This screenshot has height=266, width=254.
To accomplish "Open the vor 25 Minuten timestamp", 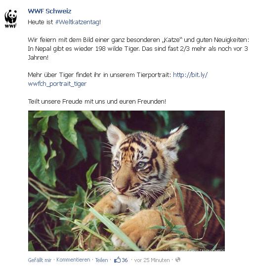I will (152, 260).
